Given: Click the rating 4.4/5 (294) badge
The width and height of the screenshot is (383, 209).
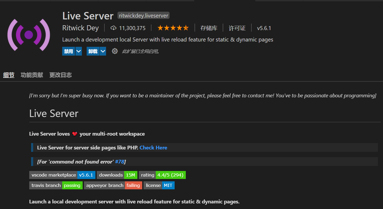Looking at the screenshot, I should point(162,175).
